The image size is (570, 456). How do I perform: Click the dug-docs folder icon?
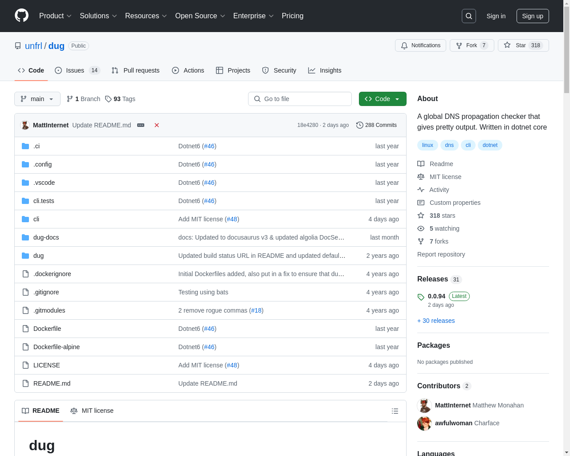coord(25,237)
